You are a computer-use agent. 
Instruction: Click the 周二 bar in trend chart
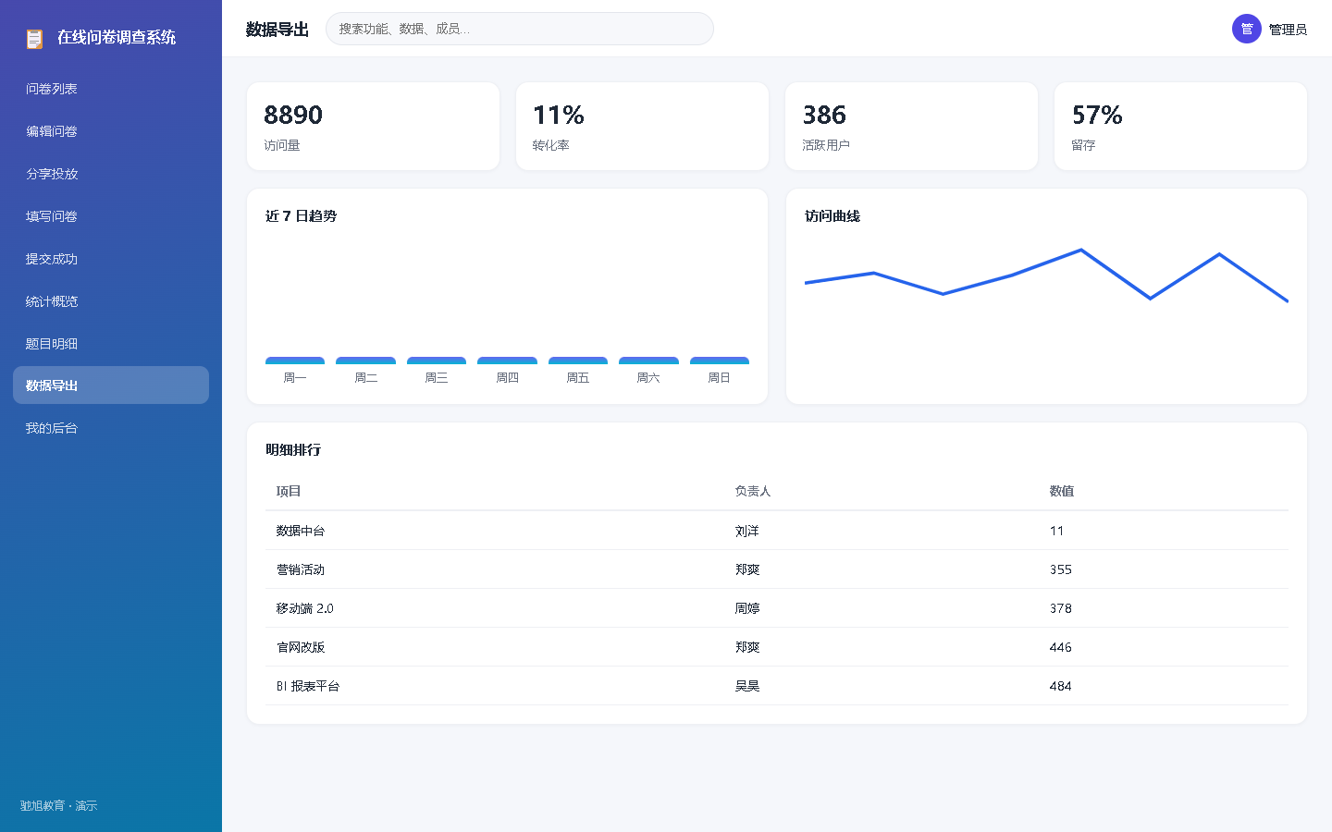pyautogui.click(x=365, y=361)
